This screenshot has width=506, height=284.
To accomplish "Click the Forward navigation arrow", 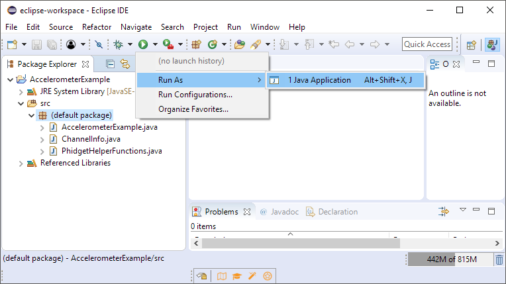I will pos(375,44).
